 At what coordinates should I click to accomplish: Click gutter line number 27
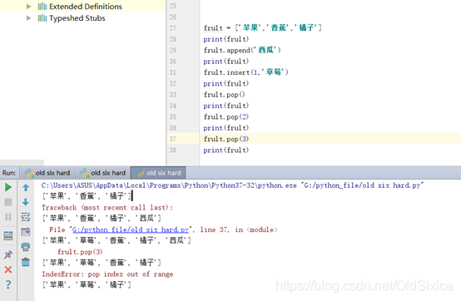173,28
